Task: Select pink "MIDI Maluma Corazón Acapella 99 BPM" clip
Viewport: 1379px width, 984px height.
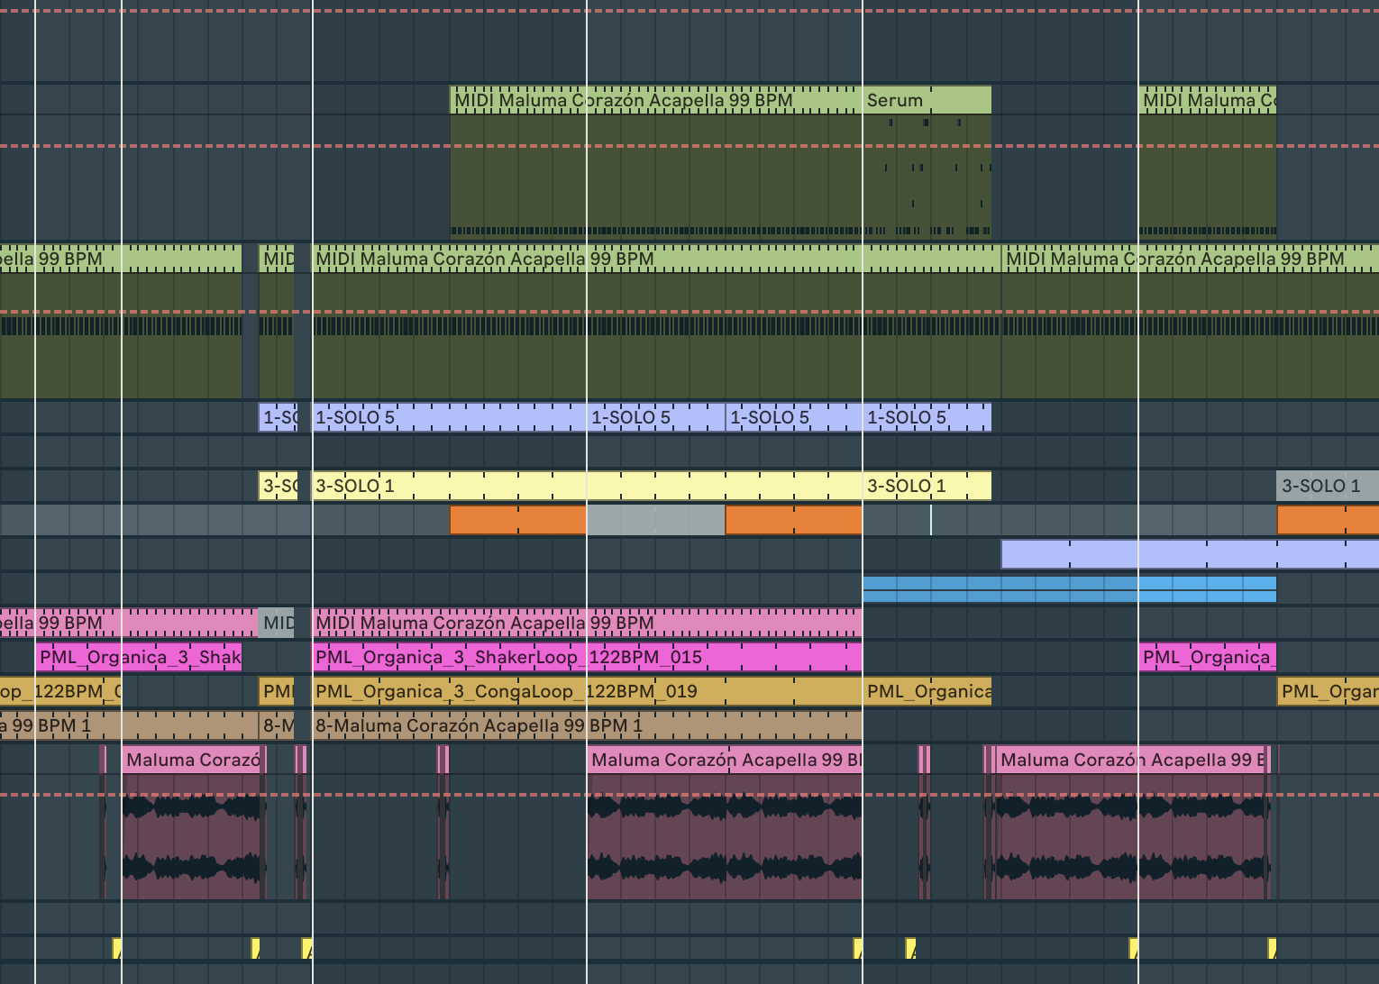Action: (x=587, y=623)
